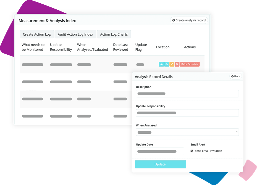
Task: Go Back from Analysis Record Details
Action: (235, 76)
